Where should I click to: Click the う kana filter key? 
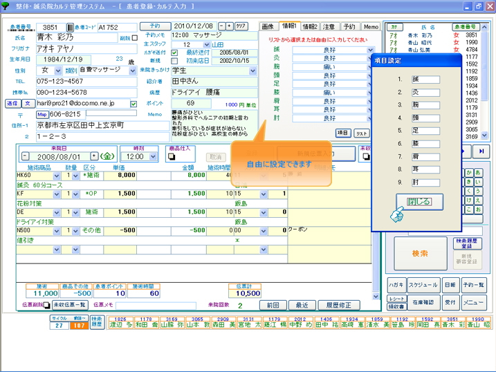[477, 191]
